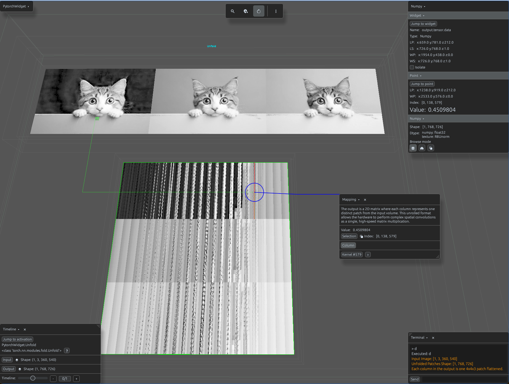Click the copy icon next to Index
Image resolution: width=509 pixels, height=384 pixels.
[361, 236]
